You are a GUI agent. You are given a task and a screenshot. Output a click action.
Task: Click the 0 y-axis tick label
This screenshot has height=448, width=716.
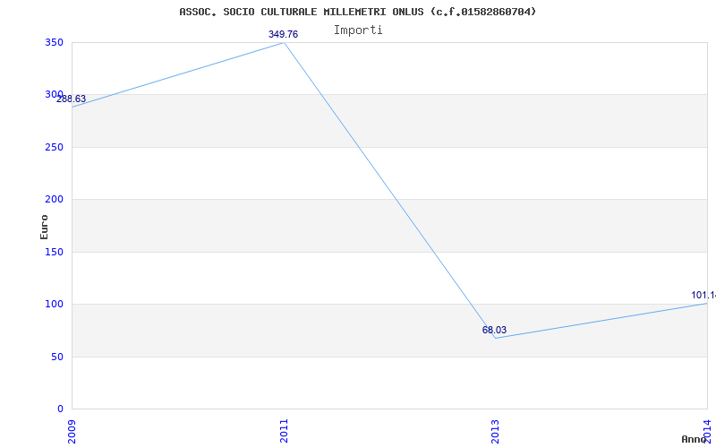(x=60, y=409)
